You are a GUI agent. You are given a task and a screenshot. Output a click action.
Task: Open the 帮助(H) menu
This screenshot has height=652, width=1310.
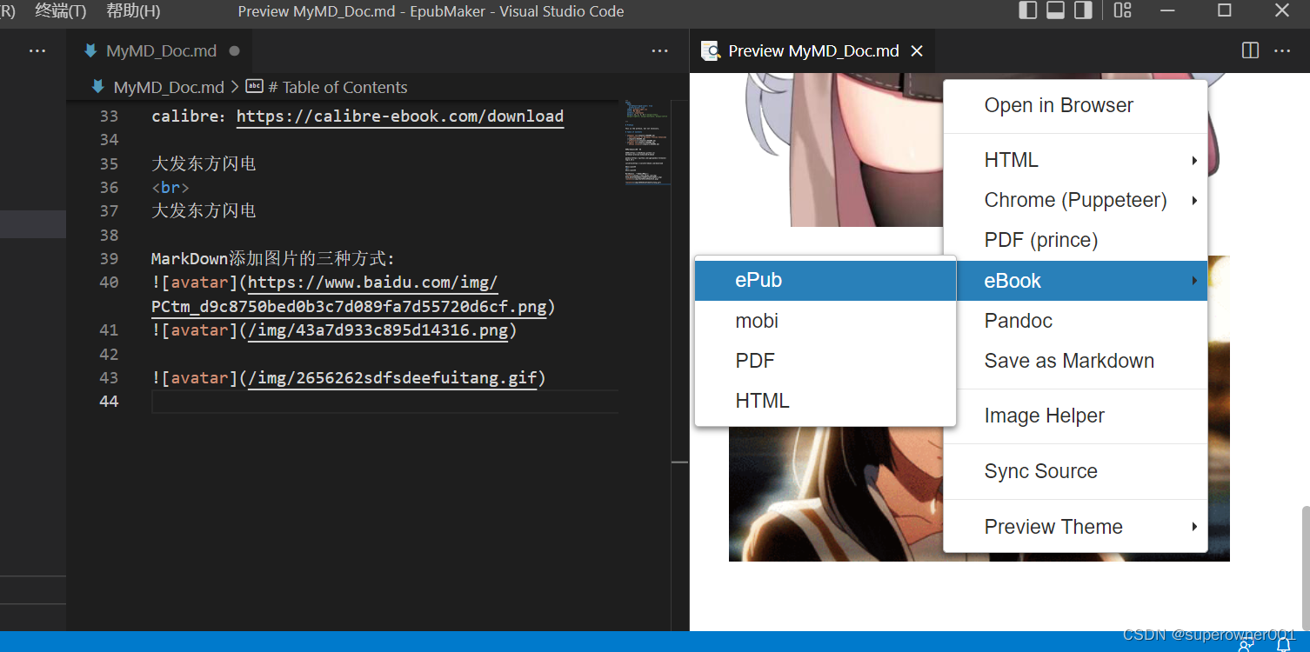tap(133, 10)
